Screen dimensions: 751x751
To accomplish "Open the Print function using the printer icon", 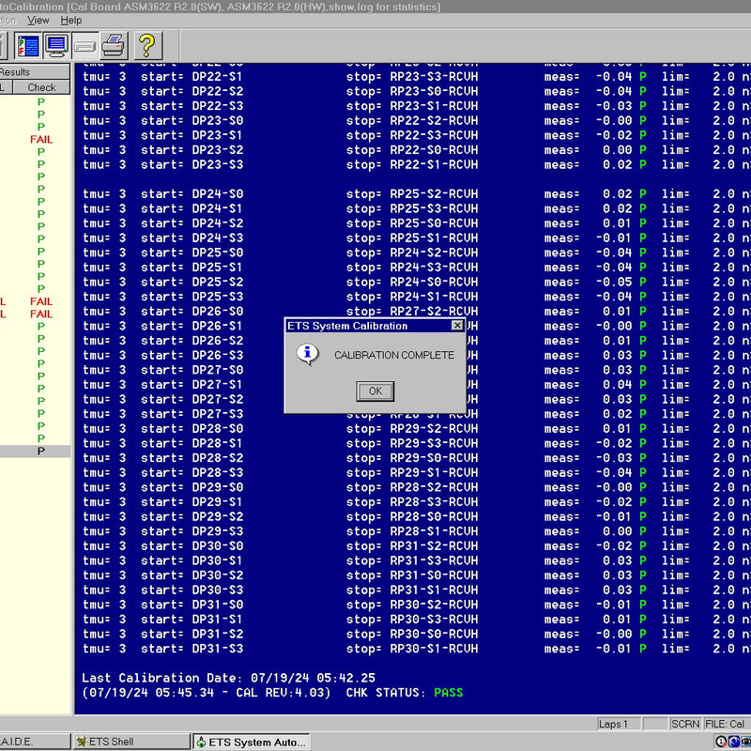I will [x=113, y=45].
